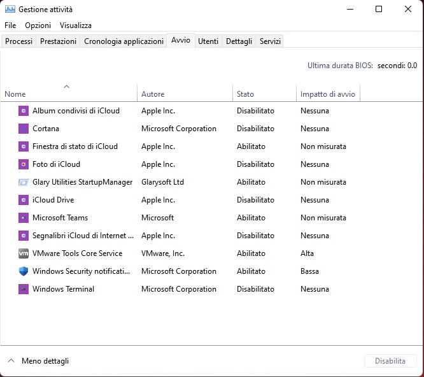Switch to Cronologia applicazioni tab
The image size is (424, 377).
(124, 41)
